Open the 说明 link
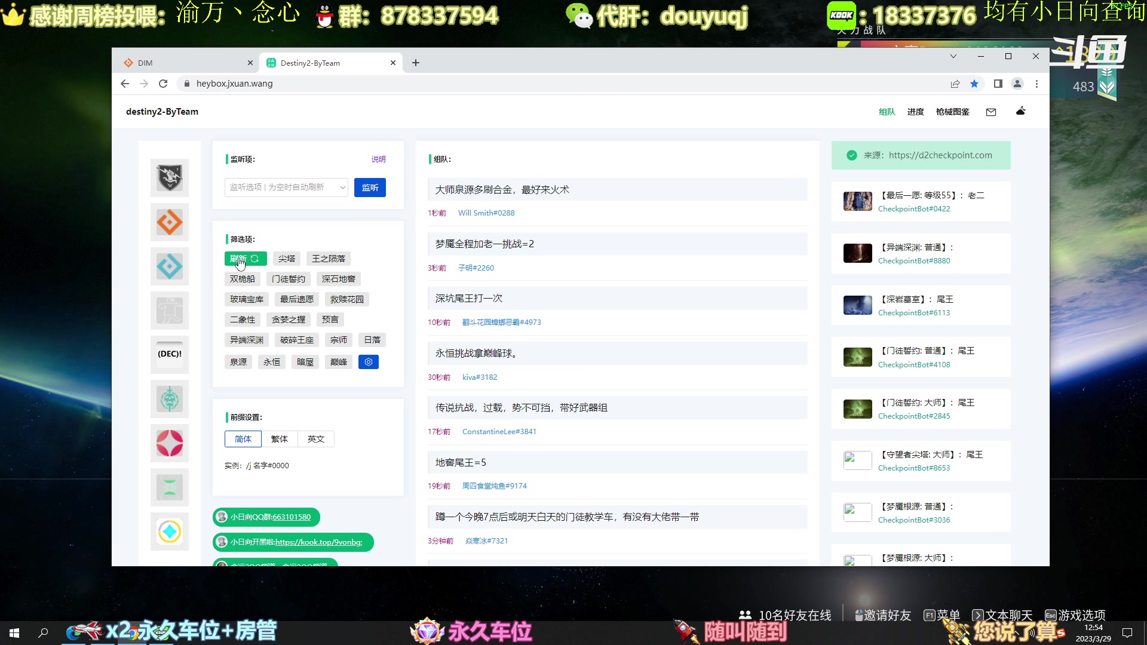 (379, 159)
